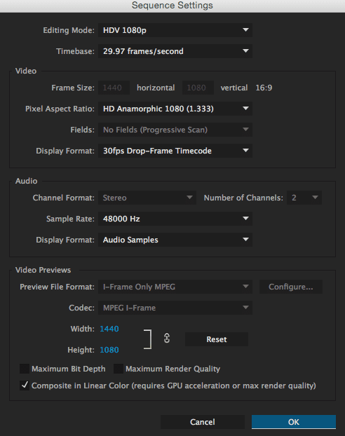
Task: Enable Maximum Bit Depth checkbox
Action: coord(25,369)
